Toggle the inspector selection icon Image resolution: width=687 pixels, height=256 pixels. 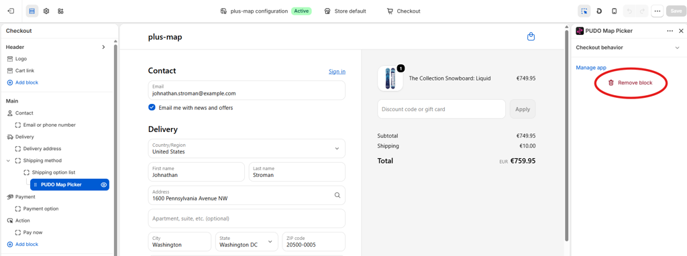coord(584,11)
